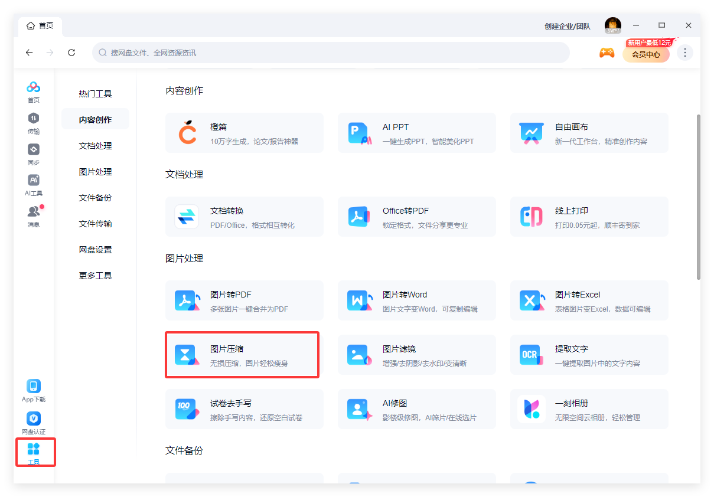This screenshot has height=497, width=714.
Task: Click 影楼级修图，AI筛片/在线选片 description
Action: tap(429, 418)
